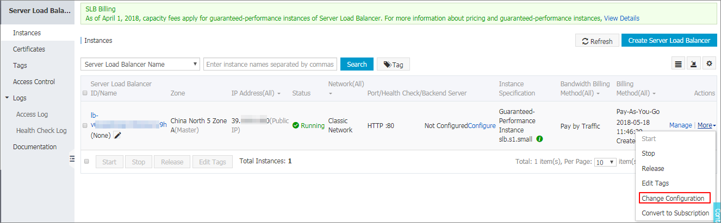Click the Manage link for the instance

[x=680, y=125]
